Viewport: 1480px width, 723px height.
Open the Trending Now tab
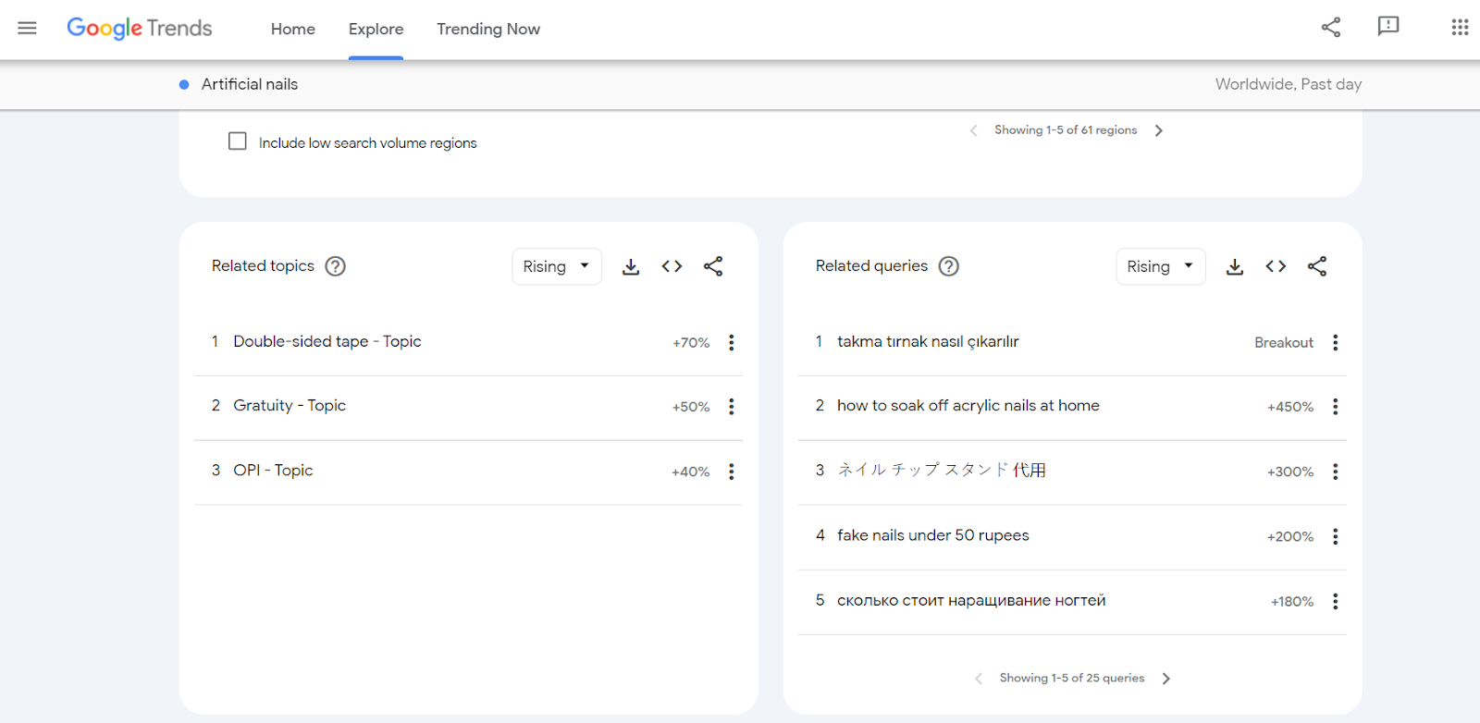[x=488, y=29]
